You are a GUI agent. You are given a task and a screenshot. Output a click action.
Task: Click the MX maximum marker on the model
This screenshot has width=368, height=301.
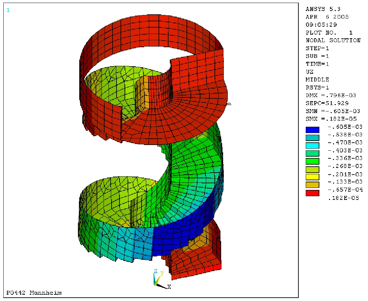(x=229, y=104)
